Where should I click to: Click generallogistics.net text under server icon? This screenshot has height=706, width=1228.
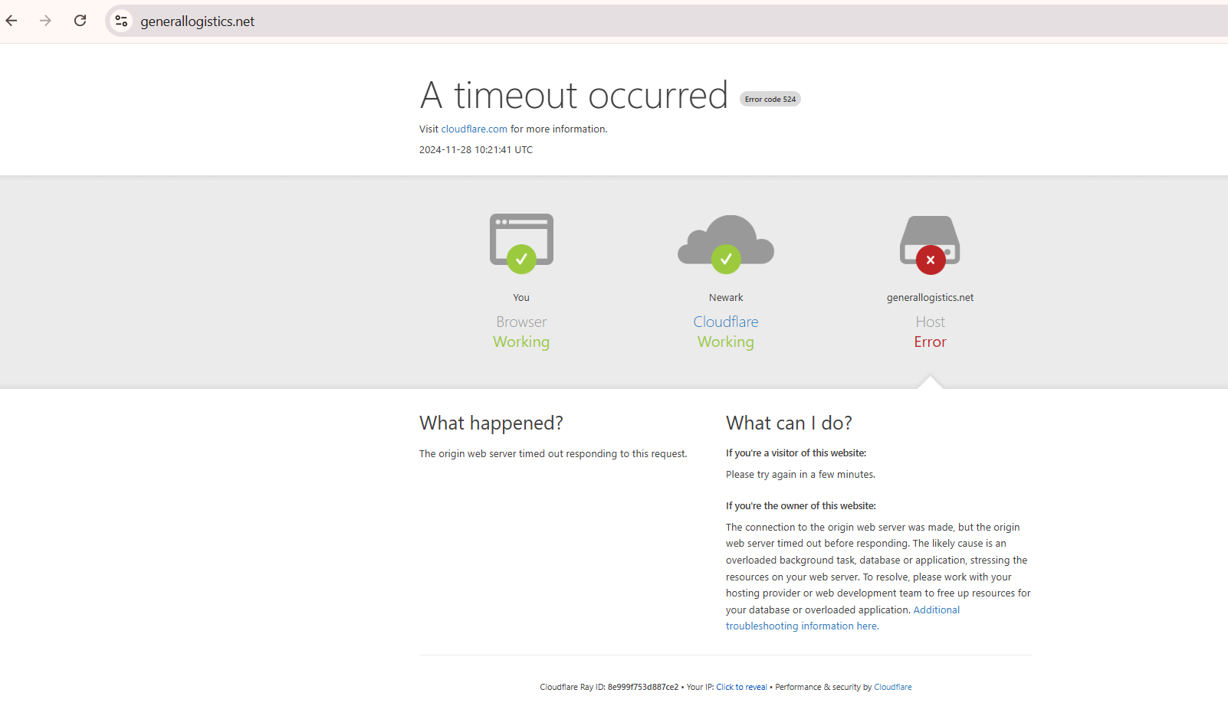click(x=930, y=298)
